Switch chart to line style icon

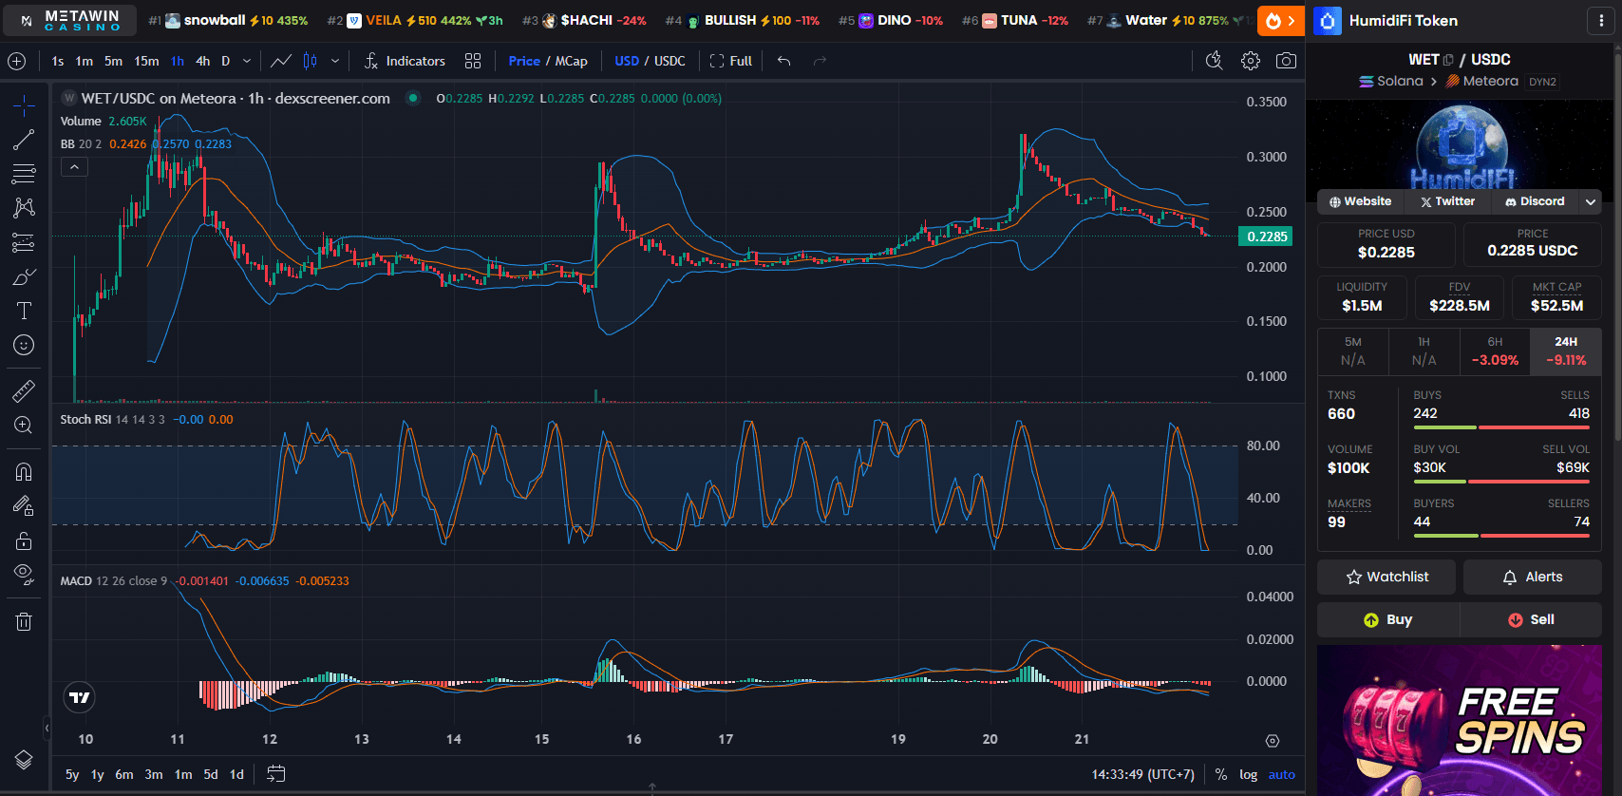coord(281,61)
